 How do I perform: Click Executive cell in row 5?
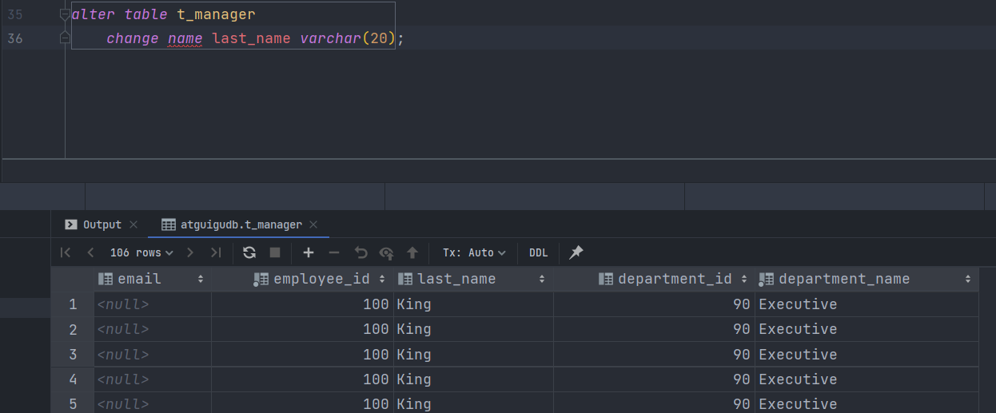tap(867, 403)
